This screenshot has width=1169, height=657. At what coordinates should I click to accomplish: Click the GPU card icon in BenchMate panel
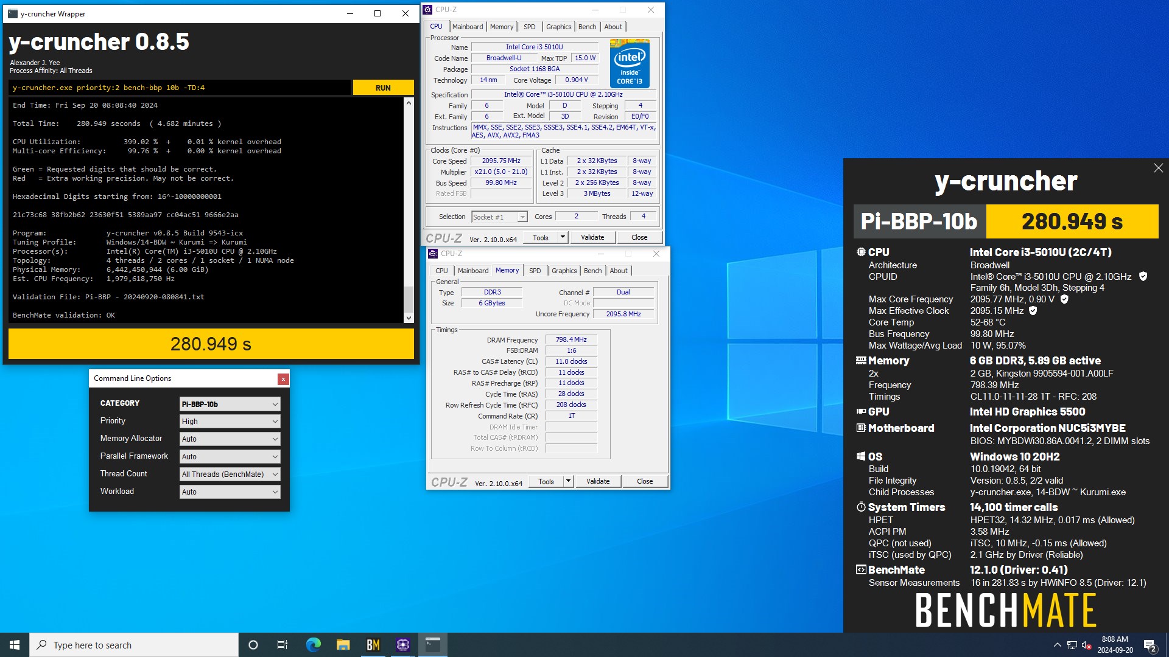861,412
